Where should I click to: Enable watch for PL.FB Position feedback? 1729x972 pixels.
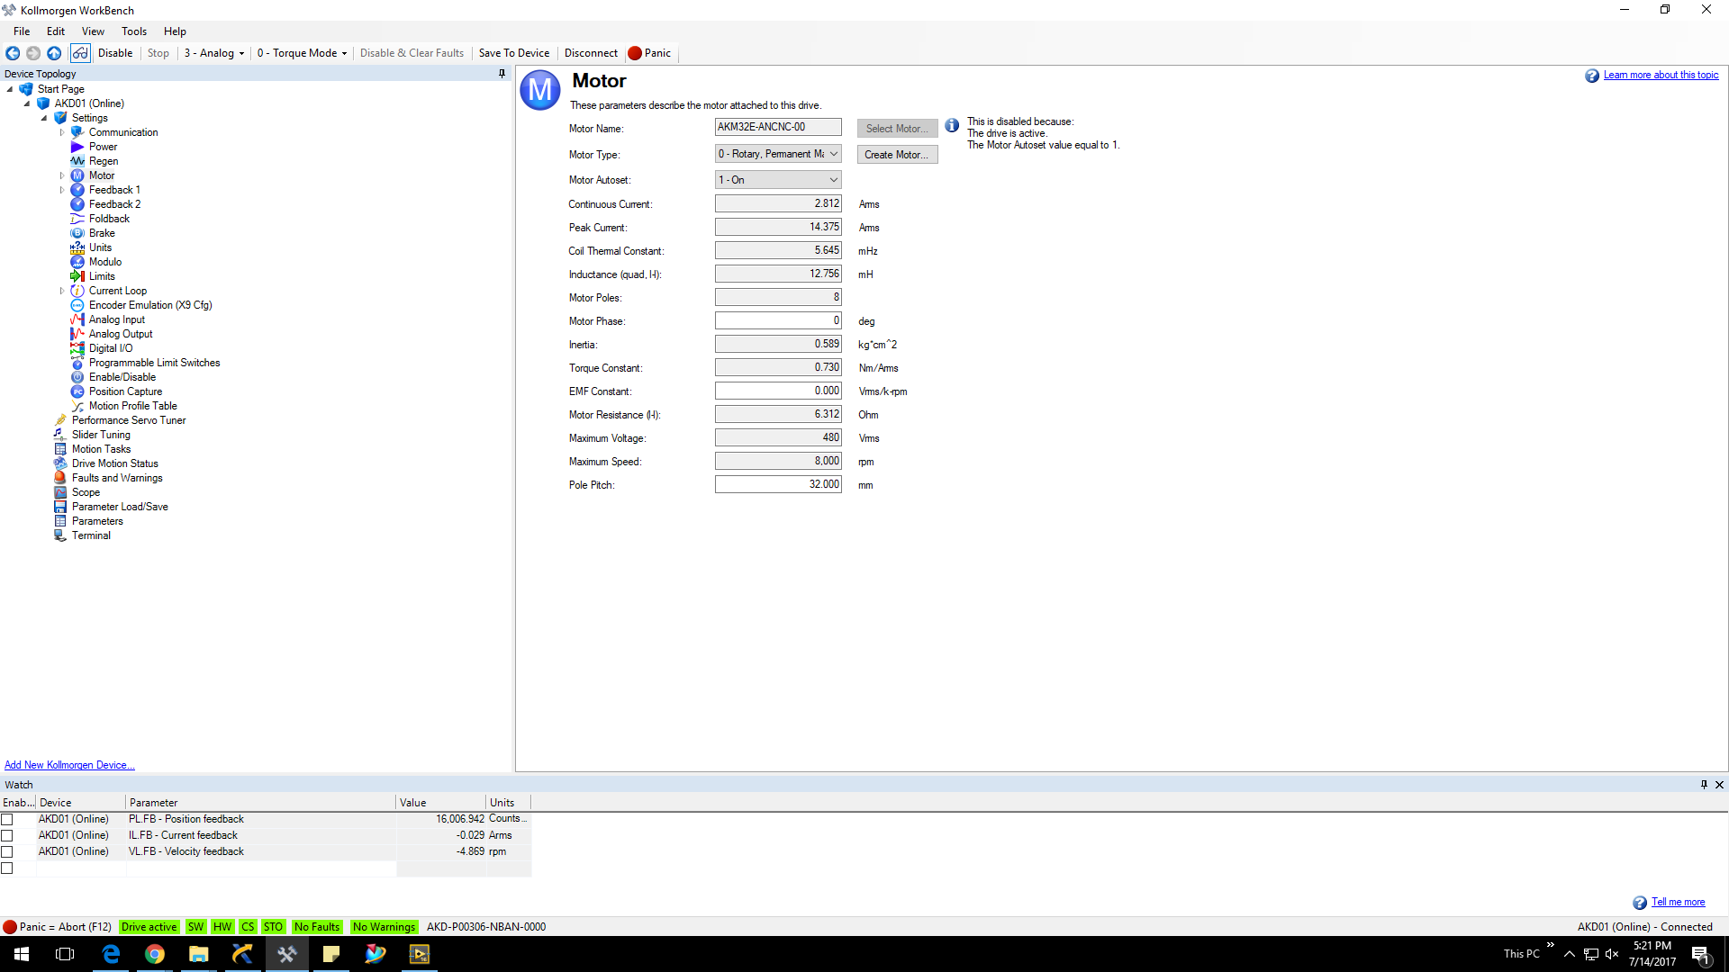click(x=7, y=819)
